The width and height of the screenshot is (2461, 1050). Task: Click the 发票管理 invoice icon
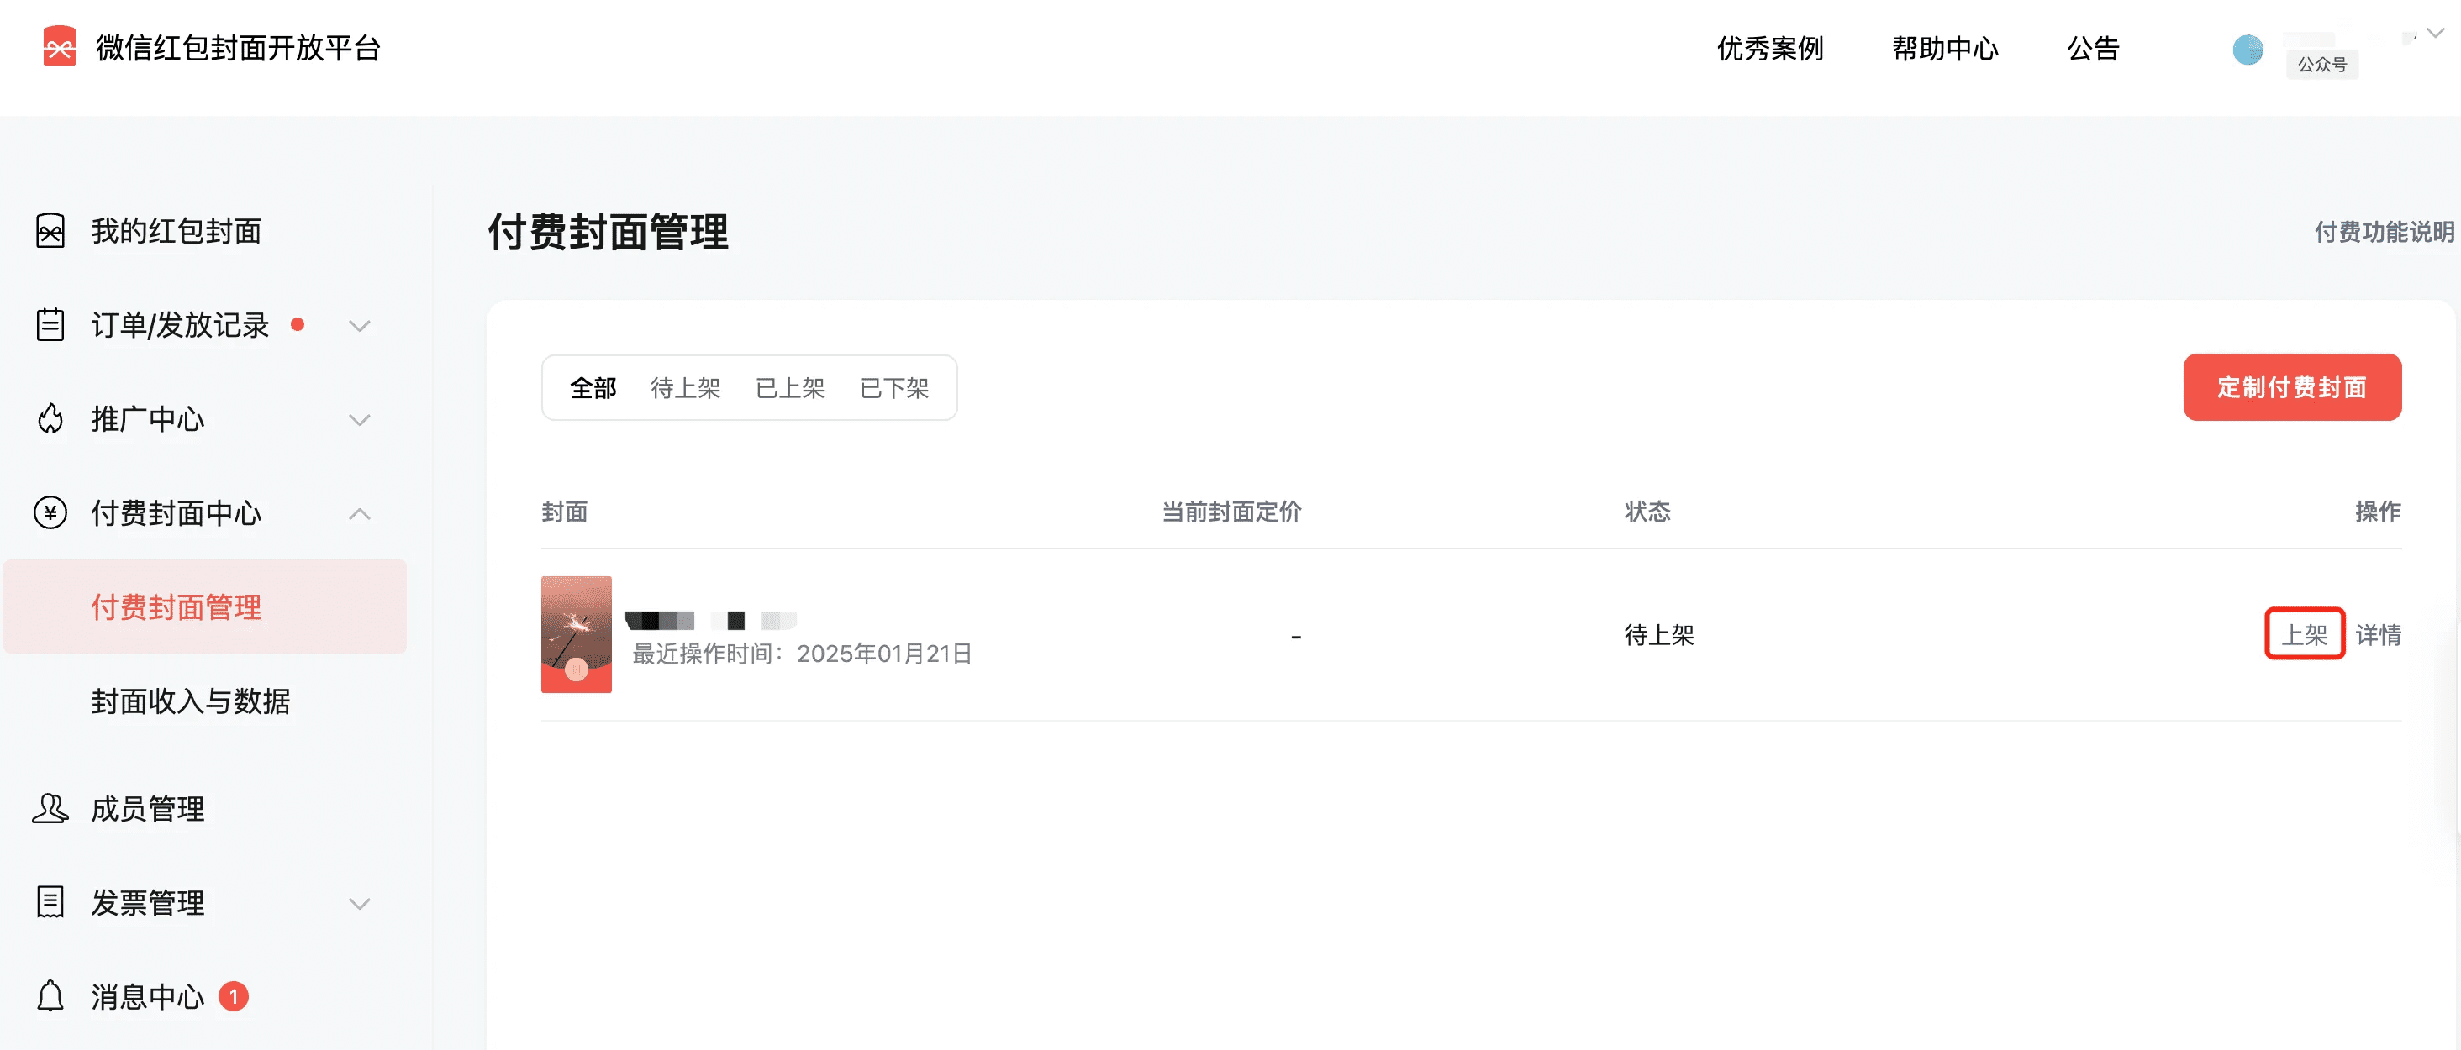[50, 902]
